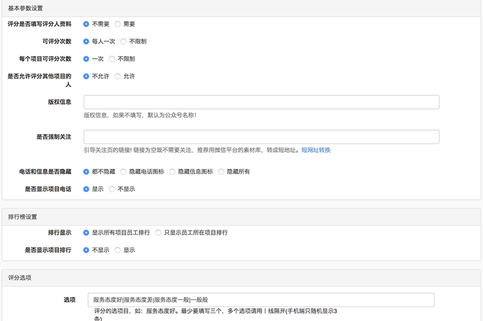Click the 选项 scoring options field
Image resolution: width=483 pixels, height=321 pixels.
261,300
